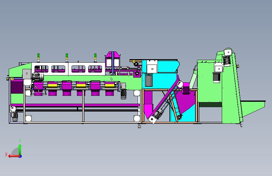This screenshot has width=272, height=176.
Task: Click the red X axis arrow of triad
Action: (x=13, y=156)
